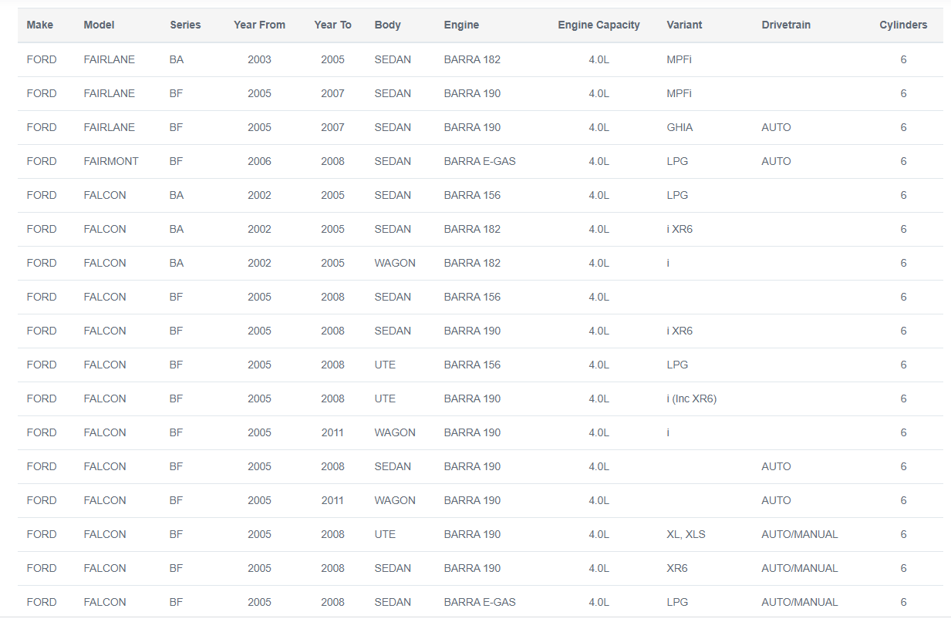
Task: Click the Cylinders column header
Action: (903, 25)
